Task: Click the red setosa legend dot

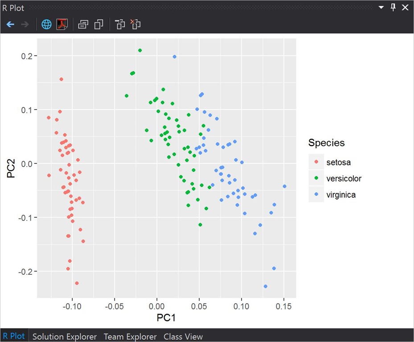Action: (x=316, y=162)
